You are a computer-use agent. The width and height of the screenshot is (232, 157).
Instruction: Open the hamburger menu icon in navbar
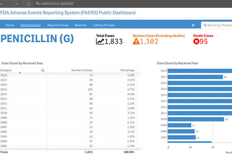193,25
